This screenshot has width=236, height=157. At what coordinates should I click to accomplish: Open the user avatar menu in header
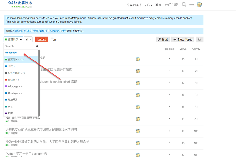coord(199,5)
